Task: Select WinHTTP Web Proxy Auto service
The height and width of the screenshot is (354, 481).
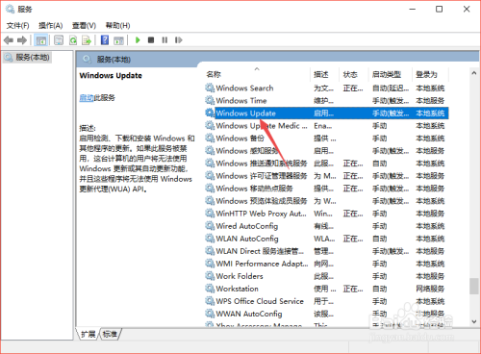Action: click(326, 214)
